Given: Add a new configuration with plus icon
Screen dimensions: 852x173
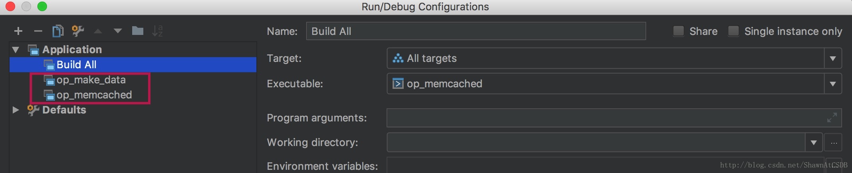Looking at the screenshot, I should pyautogui.click(x=18, y=31).
